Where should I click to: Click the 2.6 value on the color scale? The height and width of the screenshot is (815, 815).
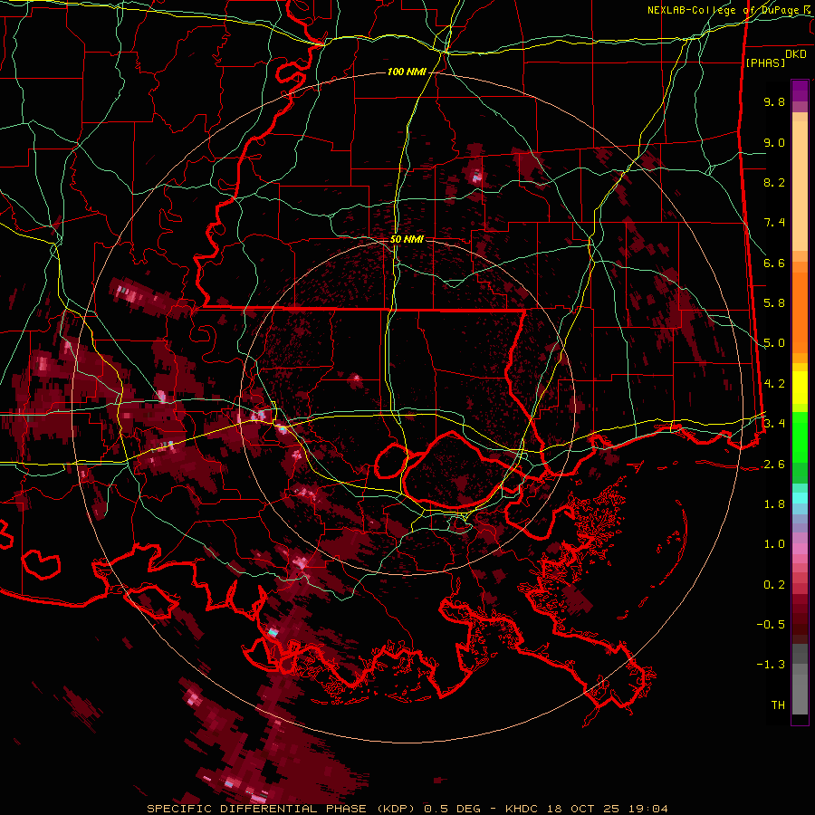[x=774, y=465]
